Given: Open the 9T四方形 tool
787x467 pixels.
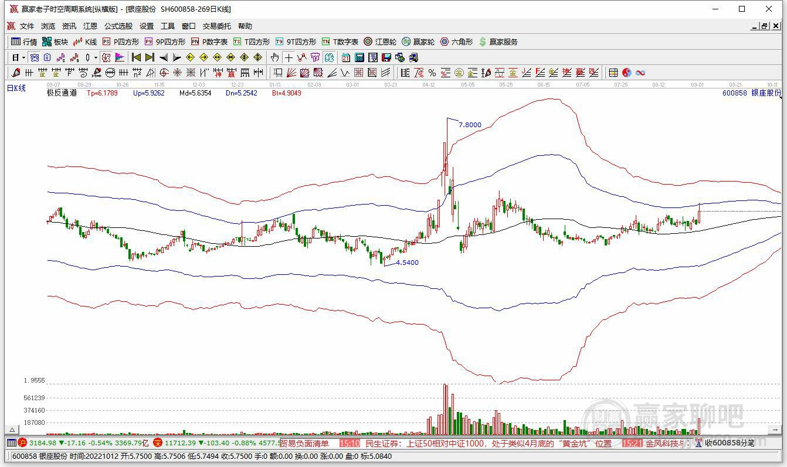Looking at the screenshot, I should click(296, 42).
